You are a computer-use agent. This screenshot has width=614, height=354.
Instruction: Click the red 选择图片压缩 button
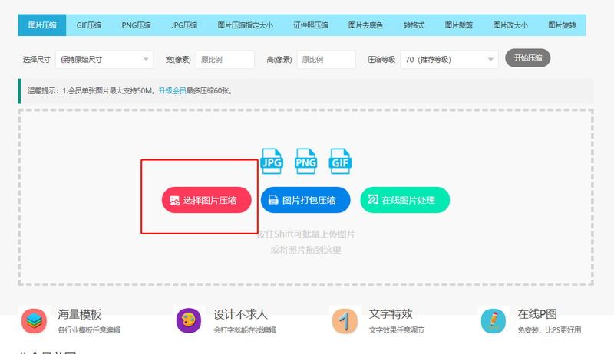click(206, 200)
